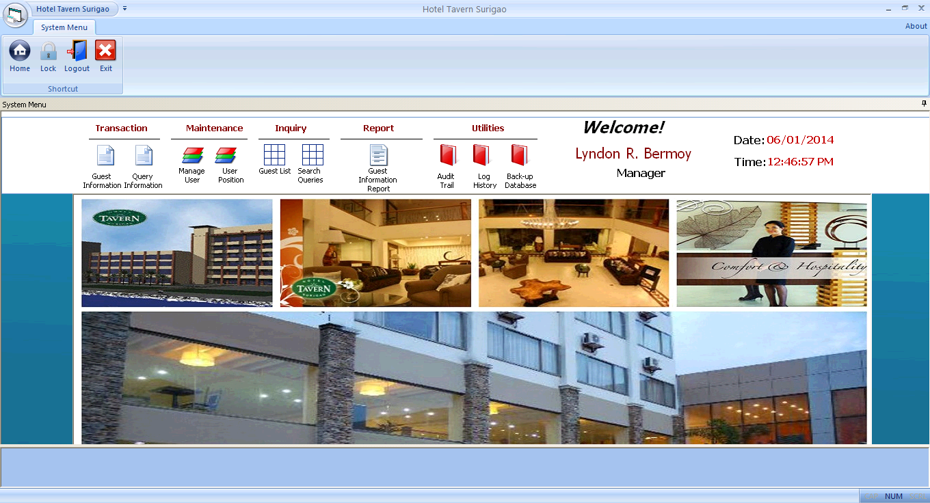This screenshot has width=930, height=503.
Task: Click the NUM status bar indicator
Action: coord(894,497)
